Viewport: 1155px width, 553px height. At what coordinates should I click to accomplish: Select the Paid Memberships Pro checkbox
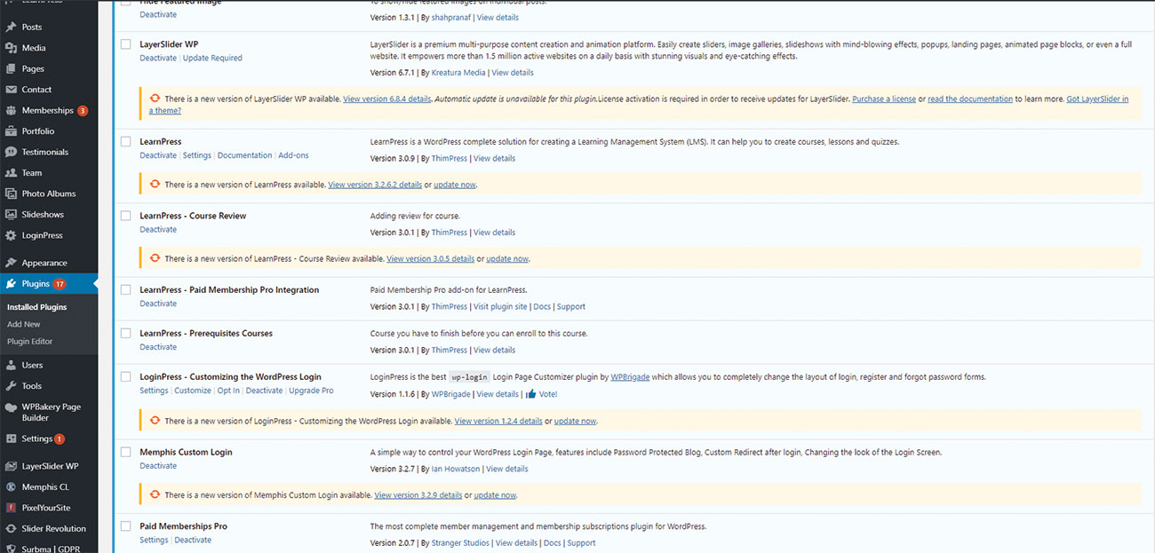(x=125, y=526)
